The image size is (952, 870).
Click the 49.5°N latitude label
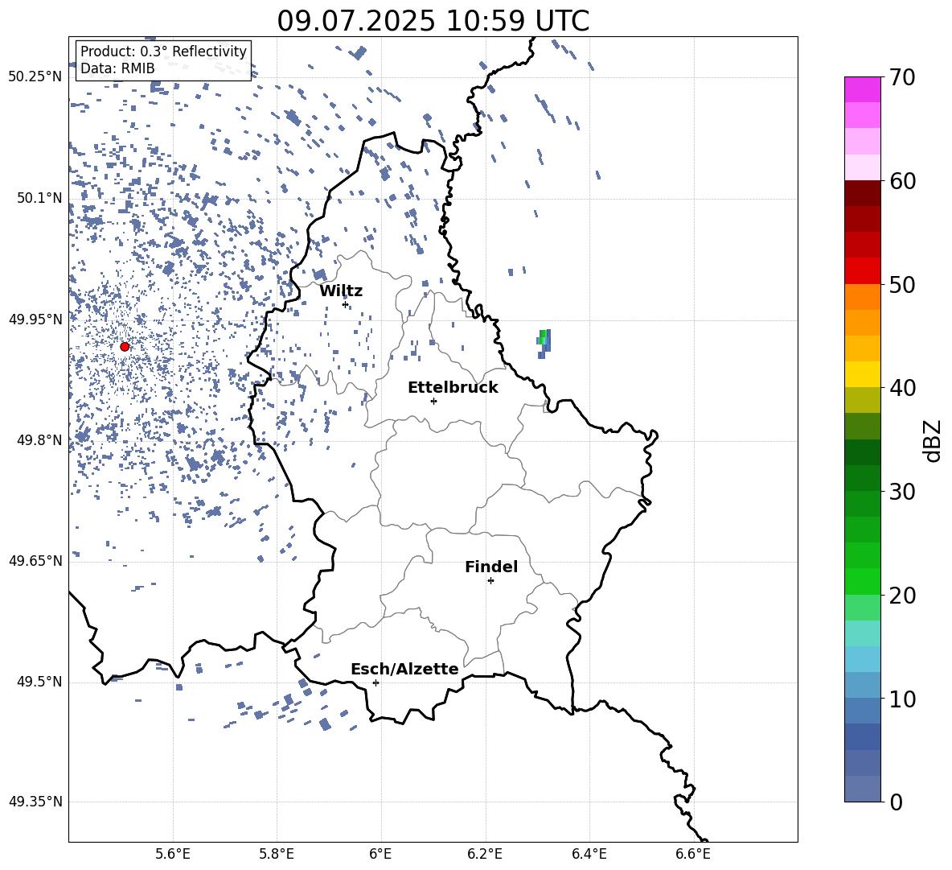click(x=39, y=682)
